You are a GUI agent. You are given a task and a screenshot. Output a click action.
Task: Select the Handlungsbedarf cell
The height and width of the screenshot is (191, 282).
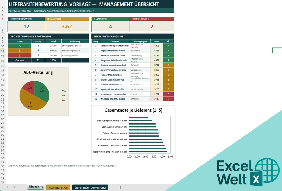[75, 55]
